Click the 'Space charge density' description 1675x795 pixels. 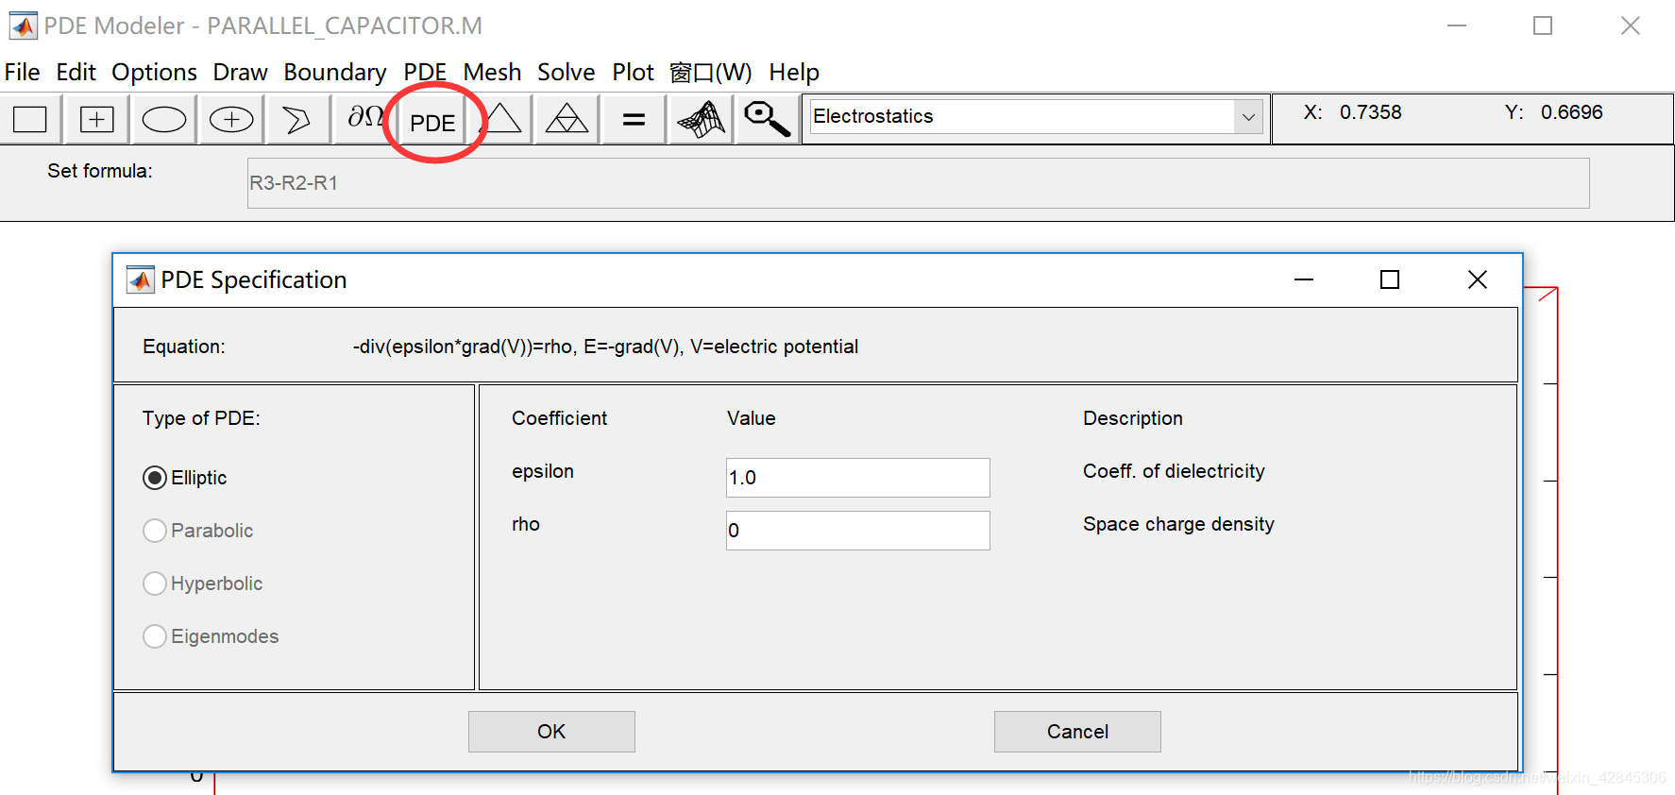click(x=1178, y=524)
